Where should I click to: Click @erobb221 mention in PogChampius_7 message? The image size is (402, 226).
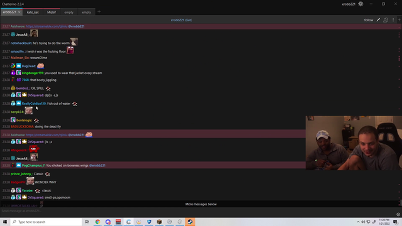[x=97, y=166]
